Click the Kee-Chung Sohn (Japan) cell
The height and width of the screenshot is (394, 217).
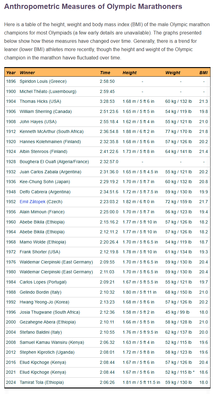[45, 182]
